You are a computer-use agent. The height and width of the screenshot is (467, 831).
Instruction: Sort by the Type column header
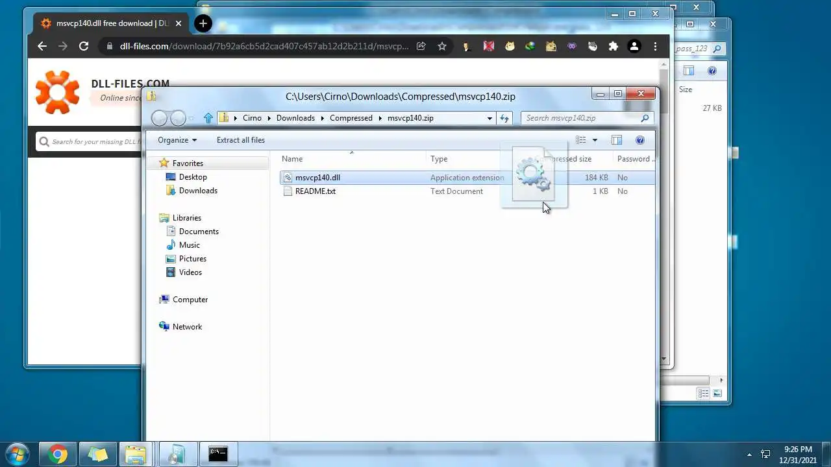click(439, 159)
